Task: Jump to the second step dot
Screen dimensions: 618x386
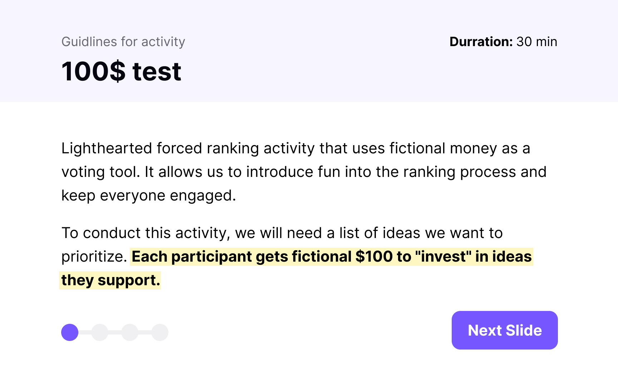Action: click(100, 332)
